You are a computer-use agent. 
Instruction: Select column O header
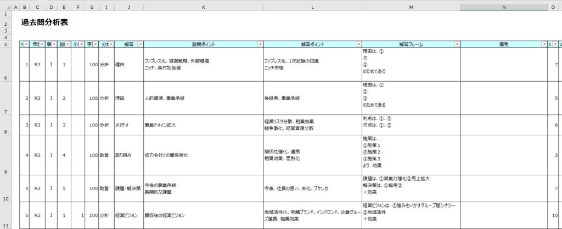(x=553, y=7)
